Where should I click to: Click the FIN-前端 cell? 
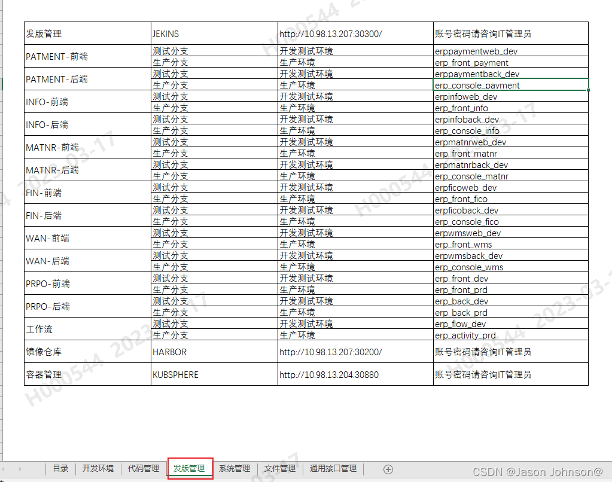(x=87, y=193)
